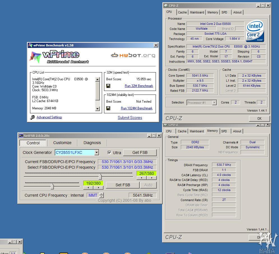
Task: Click the Current FSB frequency field
Action: [x=127, y=162]
